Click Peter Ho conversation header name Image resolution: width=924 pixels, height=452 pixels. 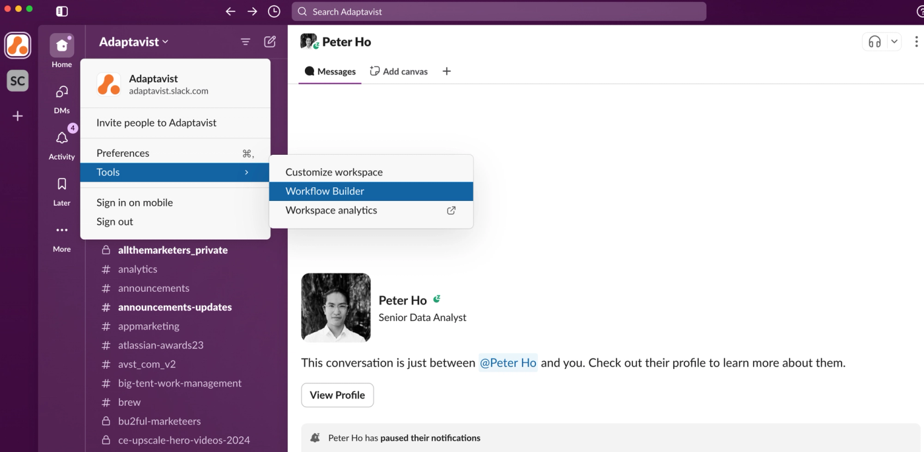(346, 42)
